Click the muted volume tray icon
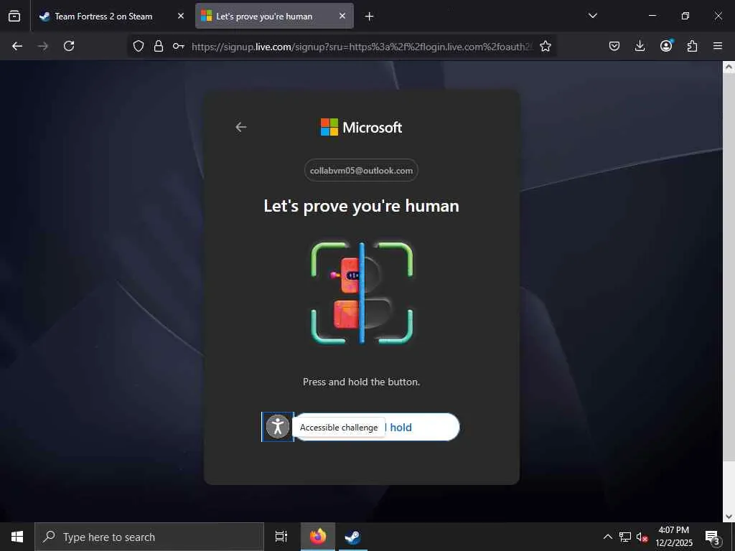This screenshot has height=551, width=735. (x=642, y=537)
